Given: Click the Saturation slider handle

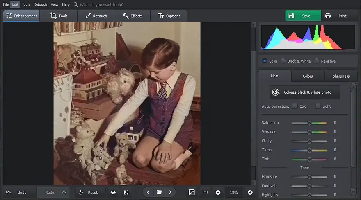Looking at the screenshot, I should pos(309,123).
